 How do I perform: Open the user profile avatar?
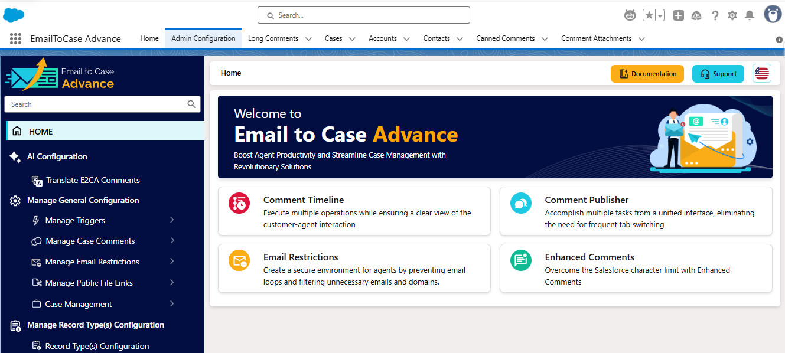(x=772, y=15)
